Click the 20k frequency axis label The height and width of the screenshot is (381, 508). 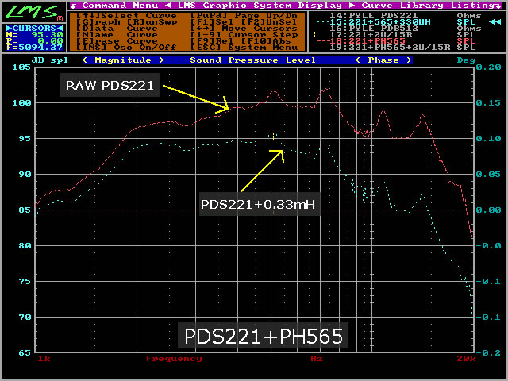point(466,358)
